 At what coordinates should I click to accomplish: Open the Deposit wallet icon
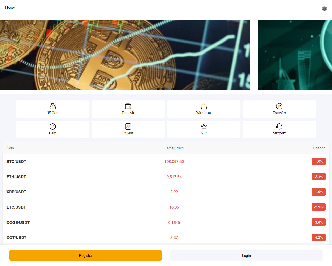pos(128,106)
